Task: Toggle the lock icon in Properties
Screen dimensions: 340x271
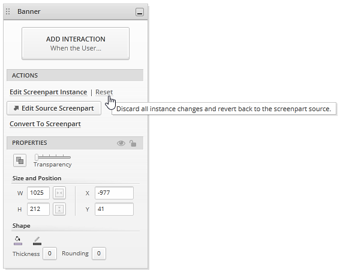Action: pos(133,143)
